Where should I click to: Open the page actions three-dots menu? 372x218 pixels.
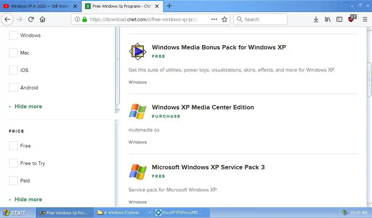tap(214, 19)
